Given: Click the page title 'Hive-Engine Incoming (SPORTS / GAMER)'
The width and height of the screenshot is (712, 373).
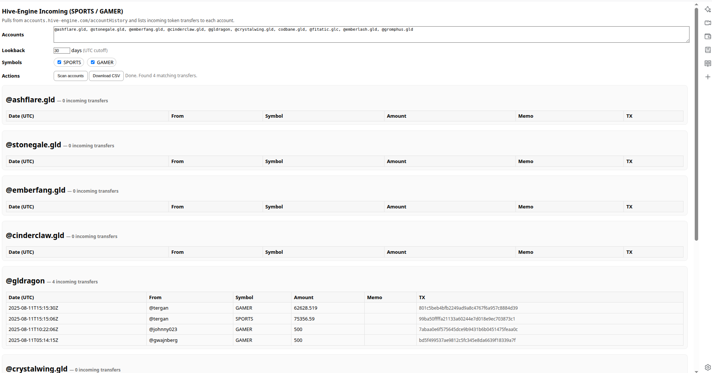Looking at the screenshot, I should 63,11.
